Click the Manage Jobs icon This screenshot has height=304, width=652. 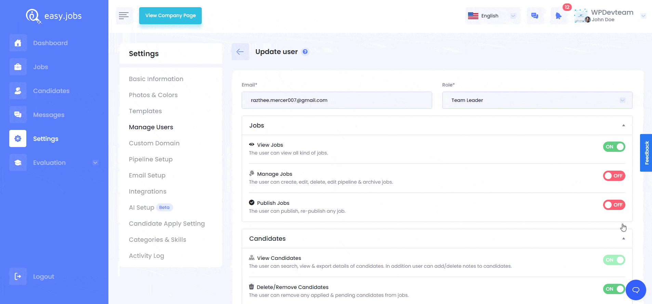pos(252,173)
